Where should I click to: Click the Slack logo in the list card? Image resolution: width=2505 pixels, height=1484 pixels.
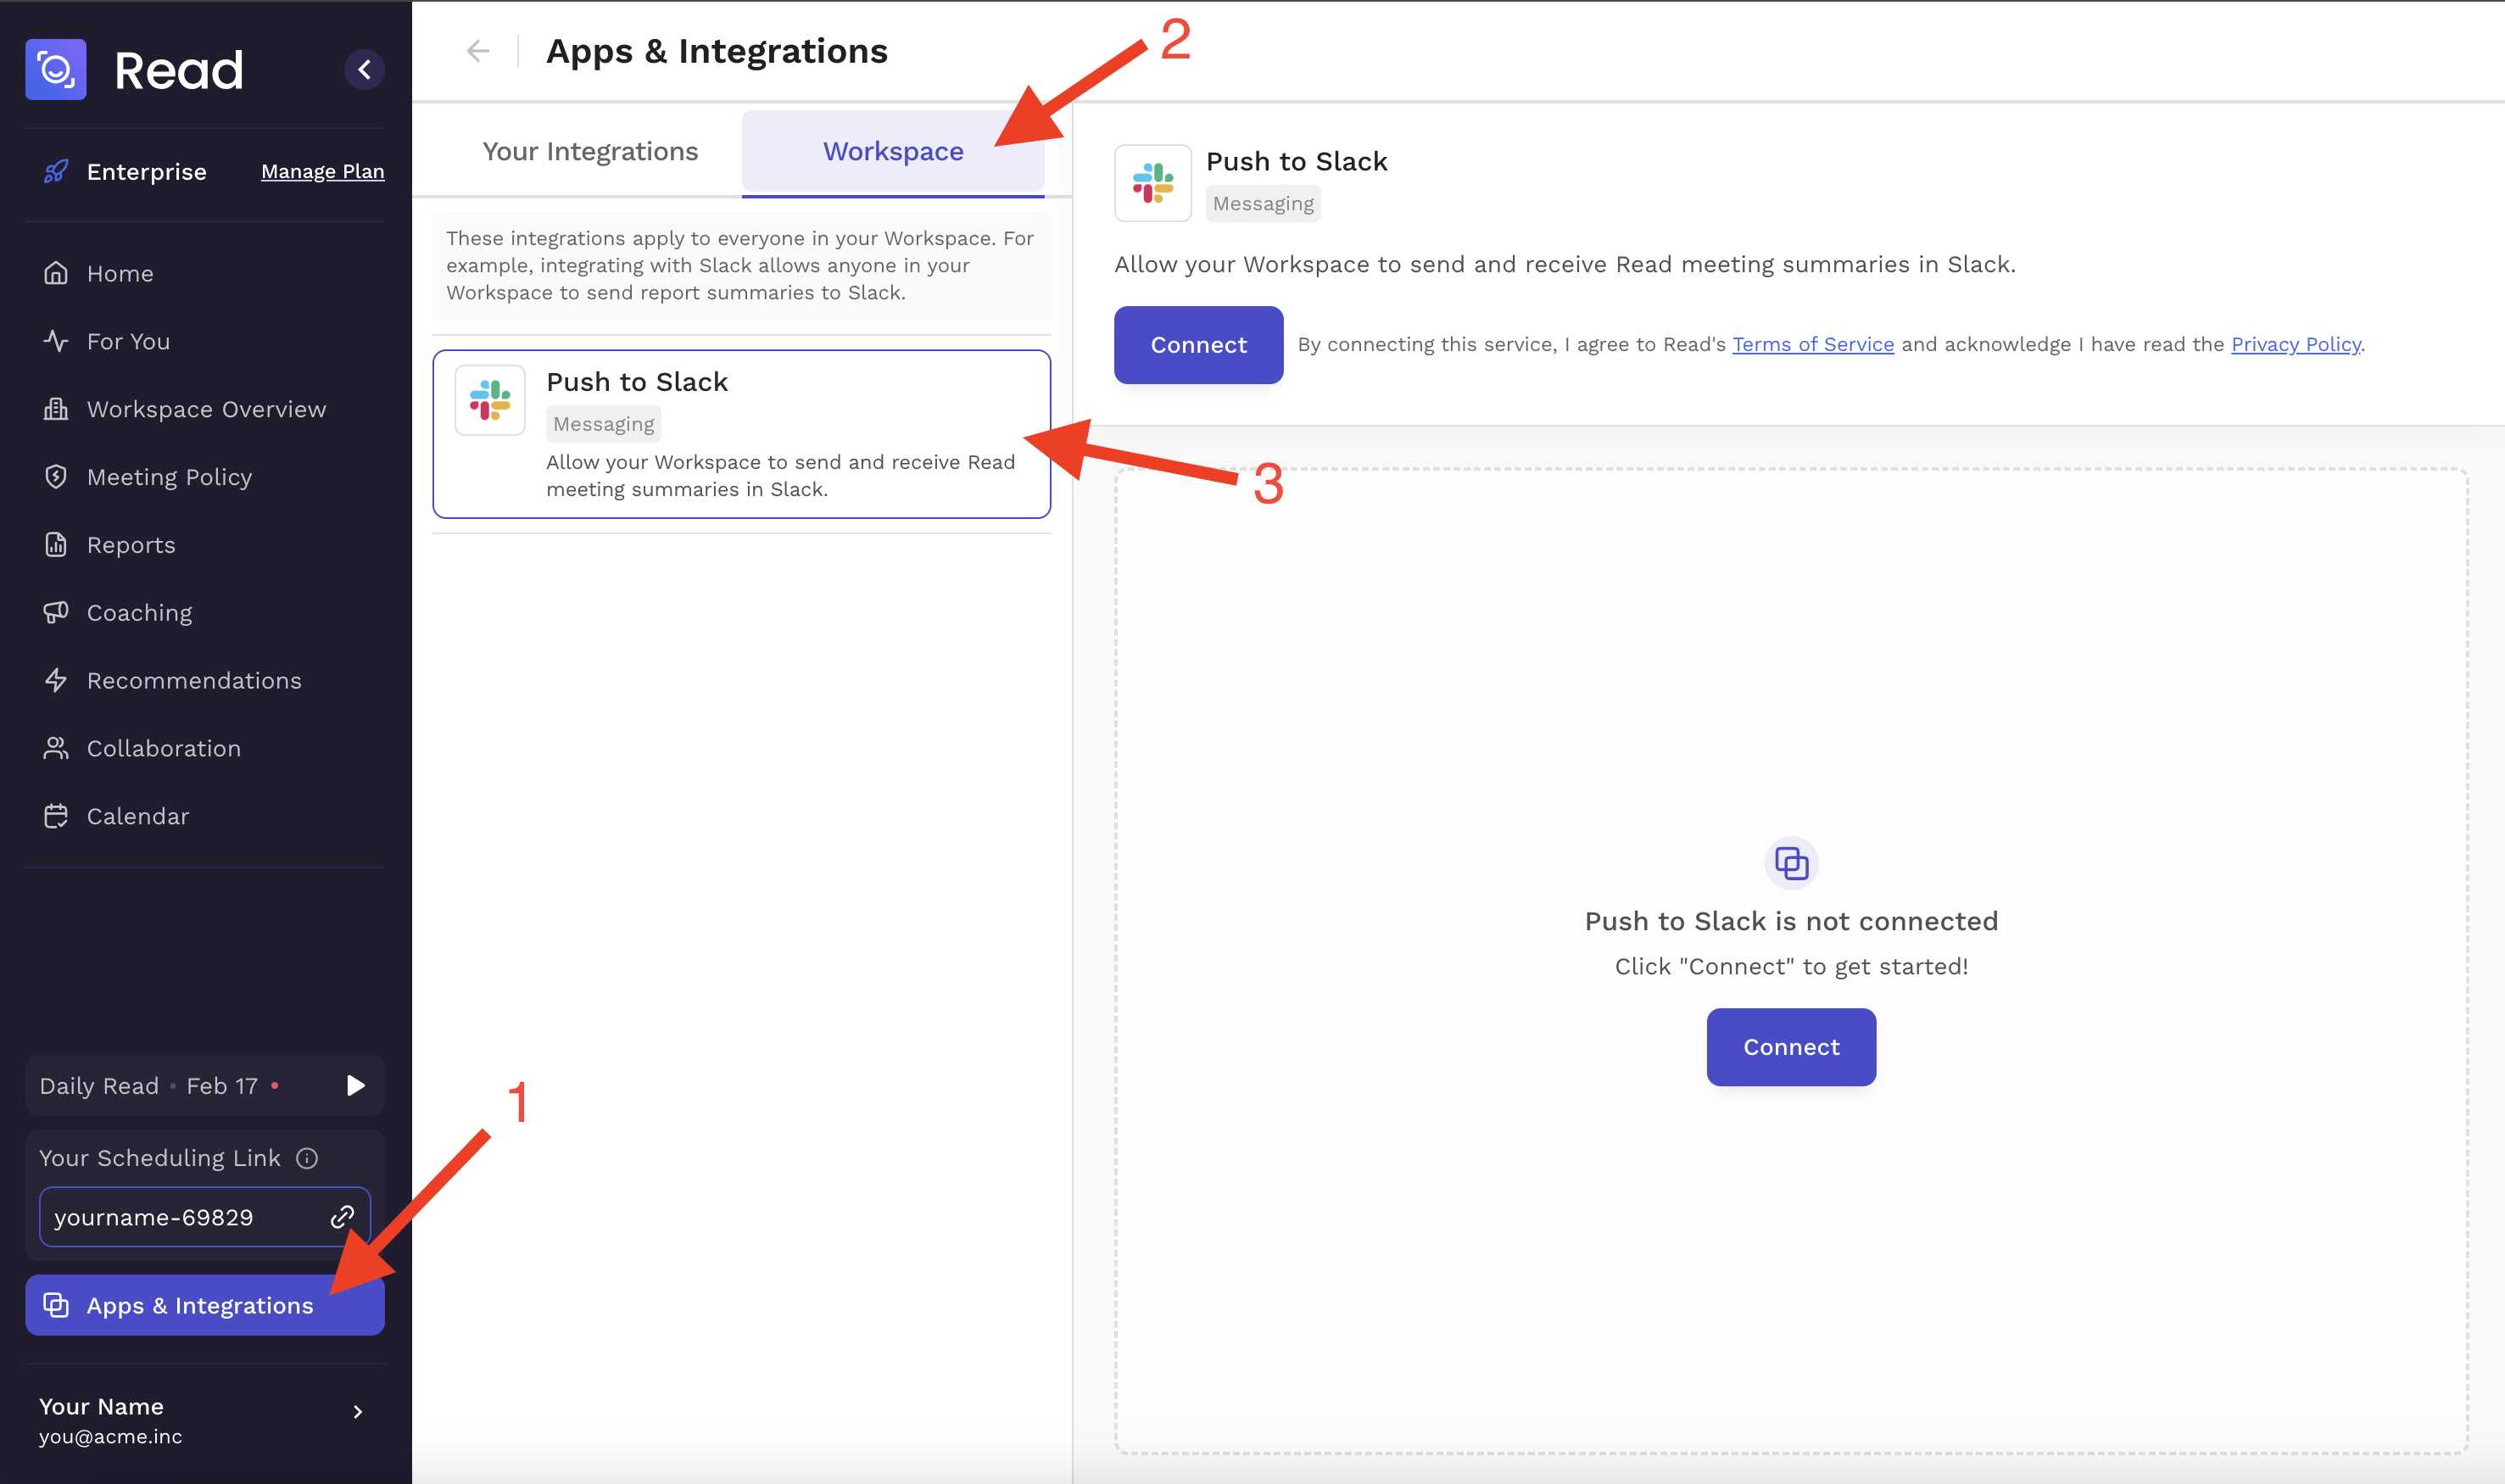pos(490,400)
